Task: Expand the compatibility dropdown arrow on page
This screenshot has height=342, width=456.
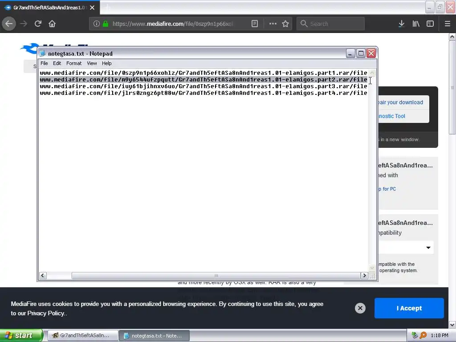Action: (x=428, y=248)
